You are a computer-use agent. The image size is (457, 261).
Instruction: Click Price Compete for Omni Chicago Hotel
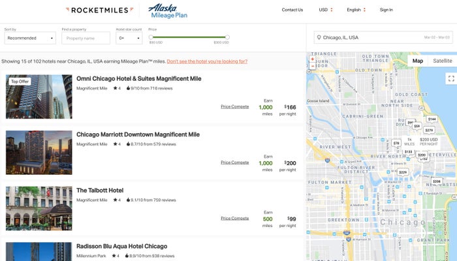click(234, 106)
